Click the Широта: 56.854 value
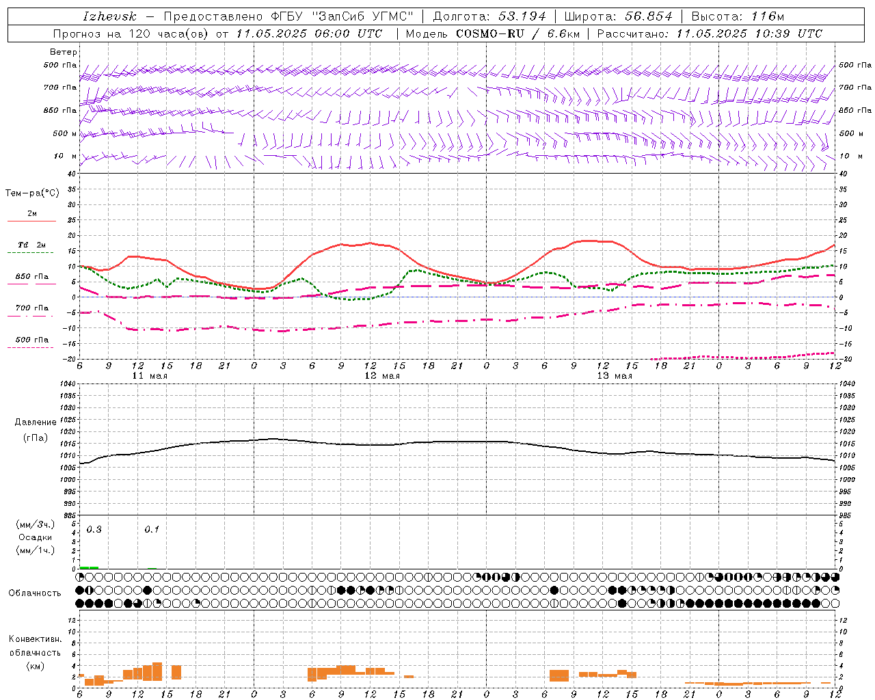Screen dimensions: 875x700 click(x=618, y=16)
